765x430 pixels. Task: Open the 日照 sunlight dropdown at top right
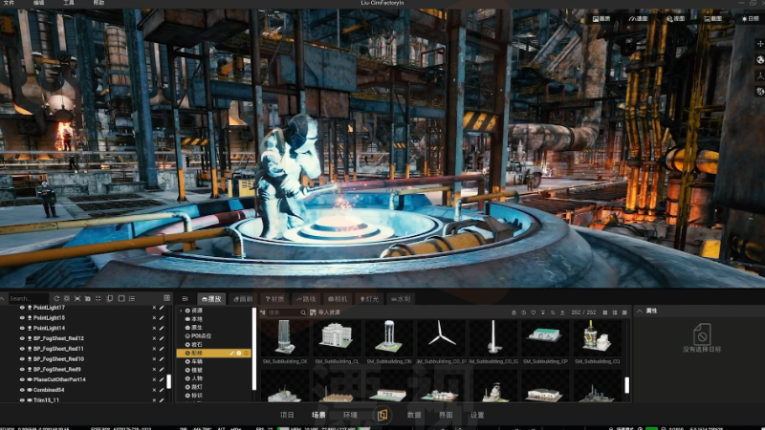pyautogui.click(x=747, y=18)
